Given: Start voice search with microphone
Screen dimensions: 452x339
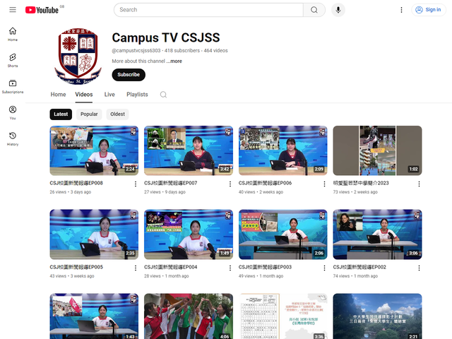Looking at the screenshot, I should [338, 10].
